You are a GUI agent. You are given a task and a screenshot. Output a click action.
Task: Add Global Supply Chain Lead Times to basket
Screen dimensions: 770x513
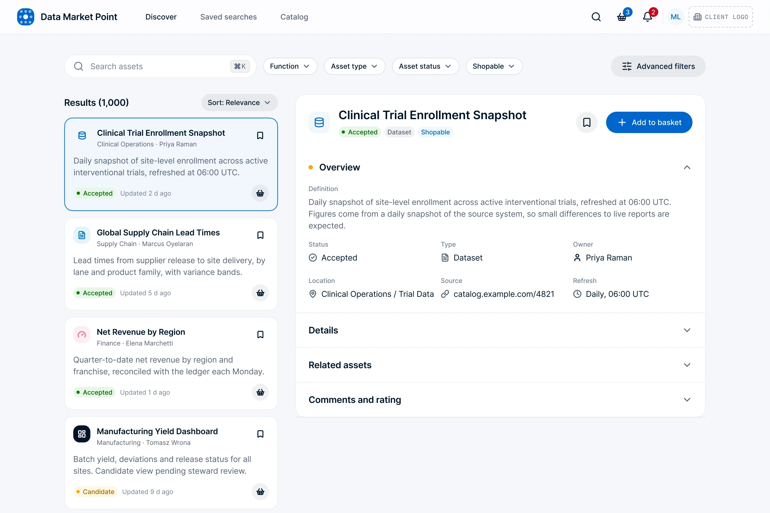pos(260,293)
